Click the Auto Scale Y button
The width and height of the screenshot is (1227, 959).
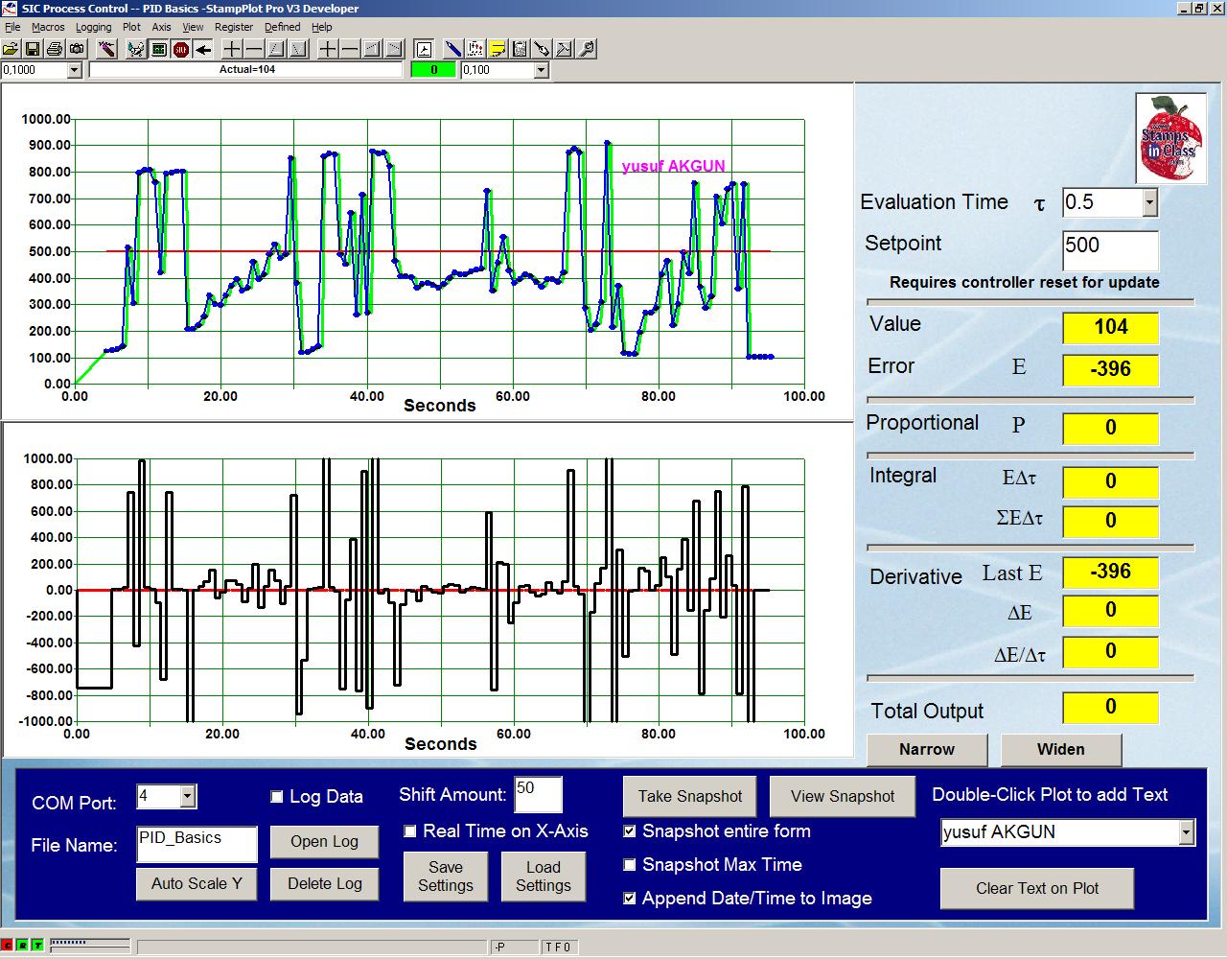(197, 883)
